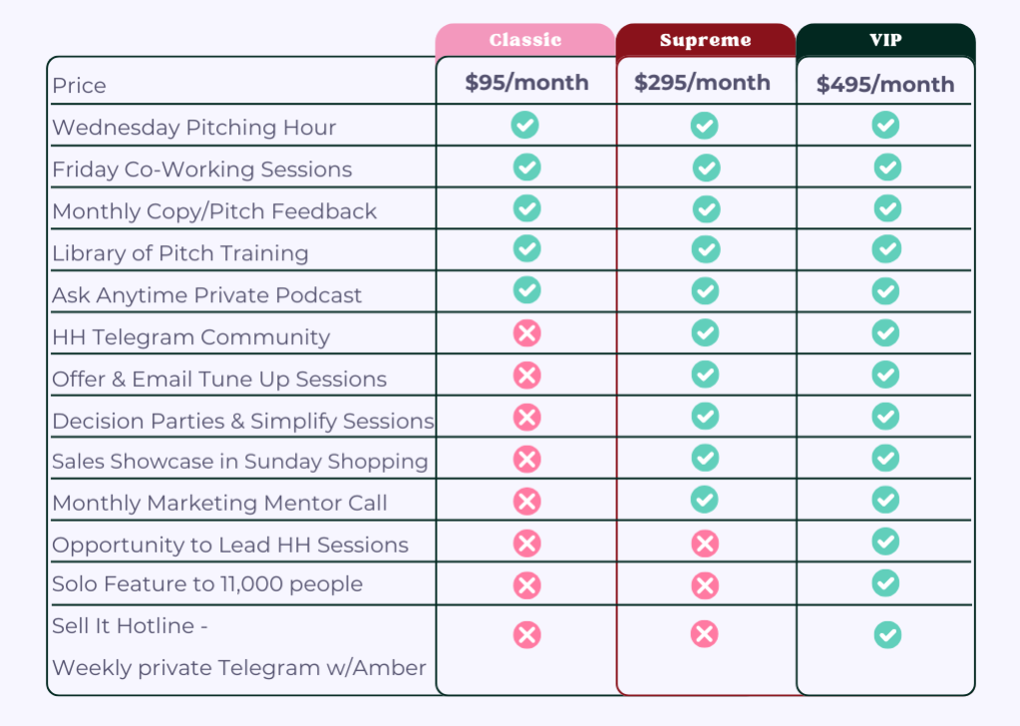Click the $95/month Classic price
Image resolution: width=1020 pixels, height=726 pixels.
[526, 82]
